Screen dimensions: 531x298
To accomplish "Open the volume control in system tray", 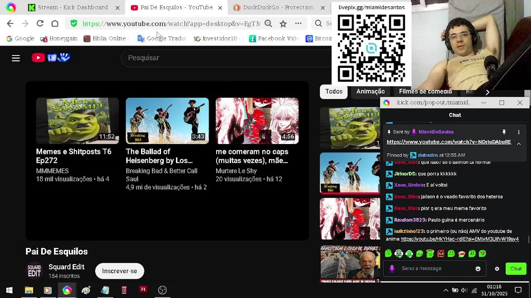I will click(464, 290).
